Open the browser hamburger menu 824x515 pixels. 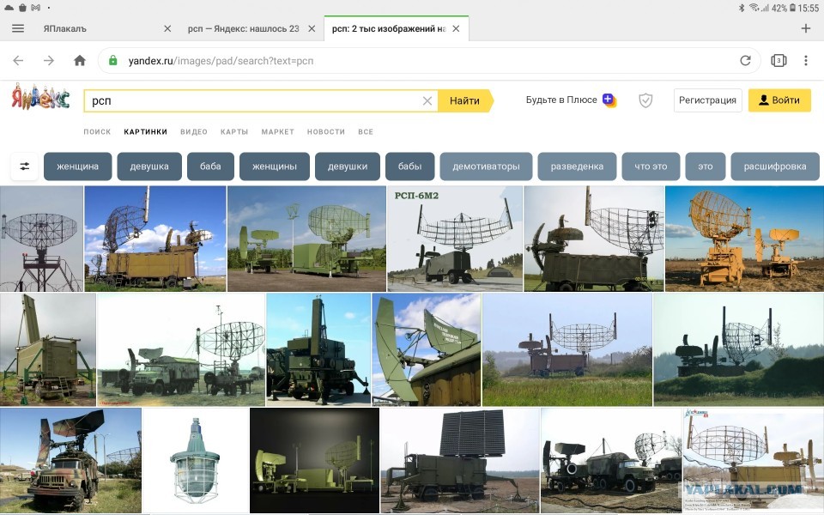(x=18, y=28)
